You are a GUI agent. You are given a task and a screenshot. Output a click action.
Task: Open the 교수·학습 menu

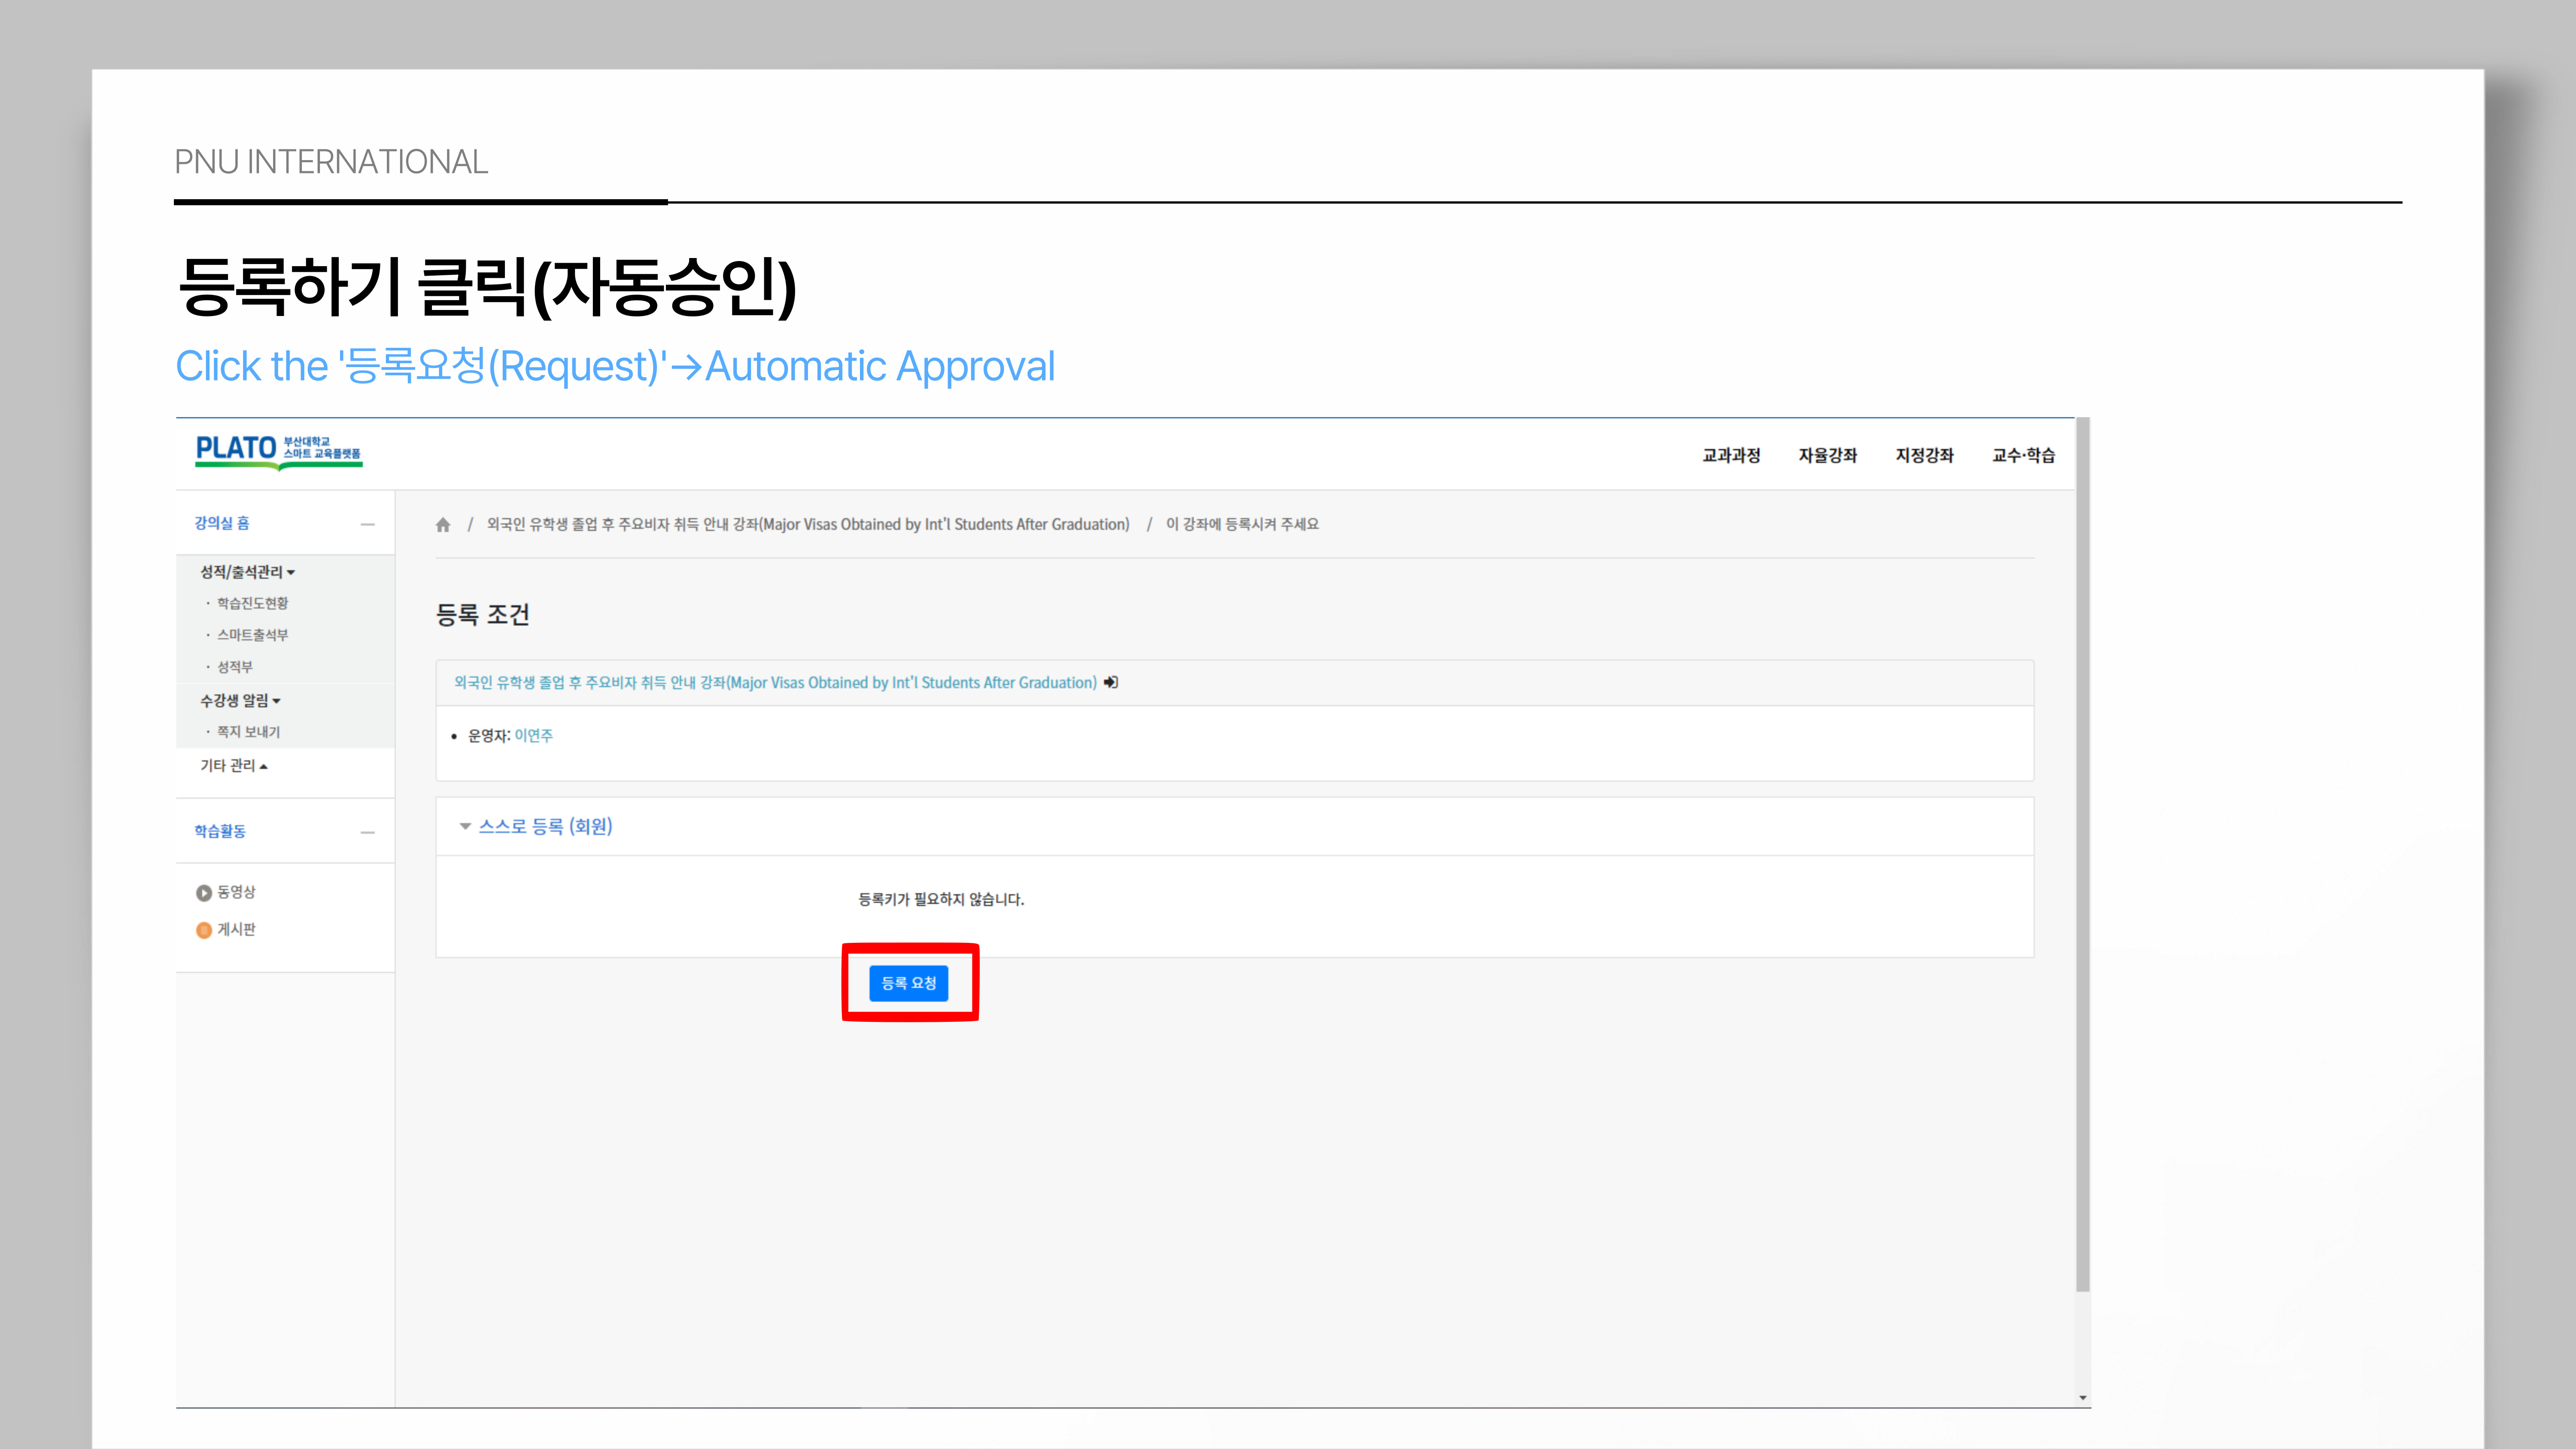point(2023,456)
